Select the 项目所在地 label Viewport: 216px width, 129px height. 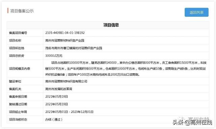[x=17, y=48]
